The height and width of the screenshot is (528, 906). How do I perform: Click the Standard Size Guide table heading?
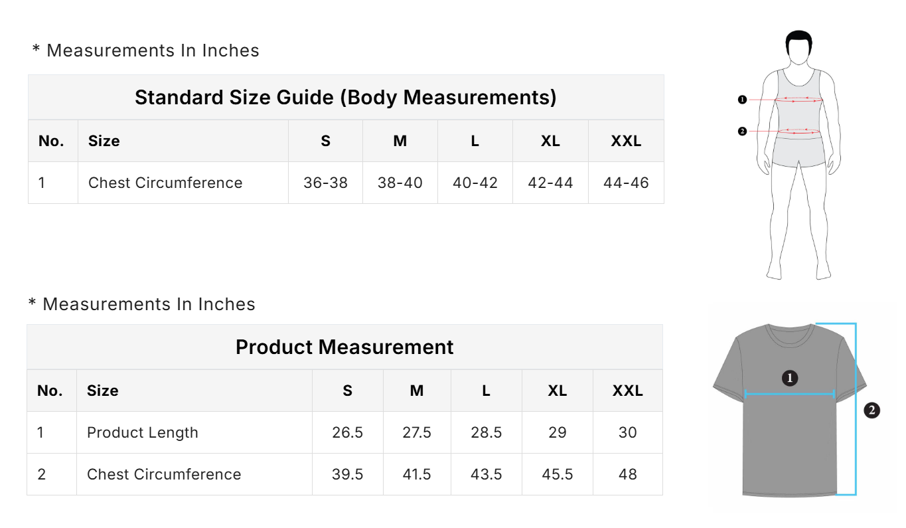pyautogui.click(x=345, y=98)
